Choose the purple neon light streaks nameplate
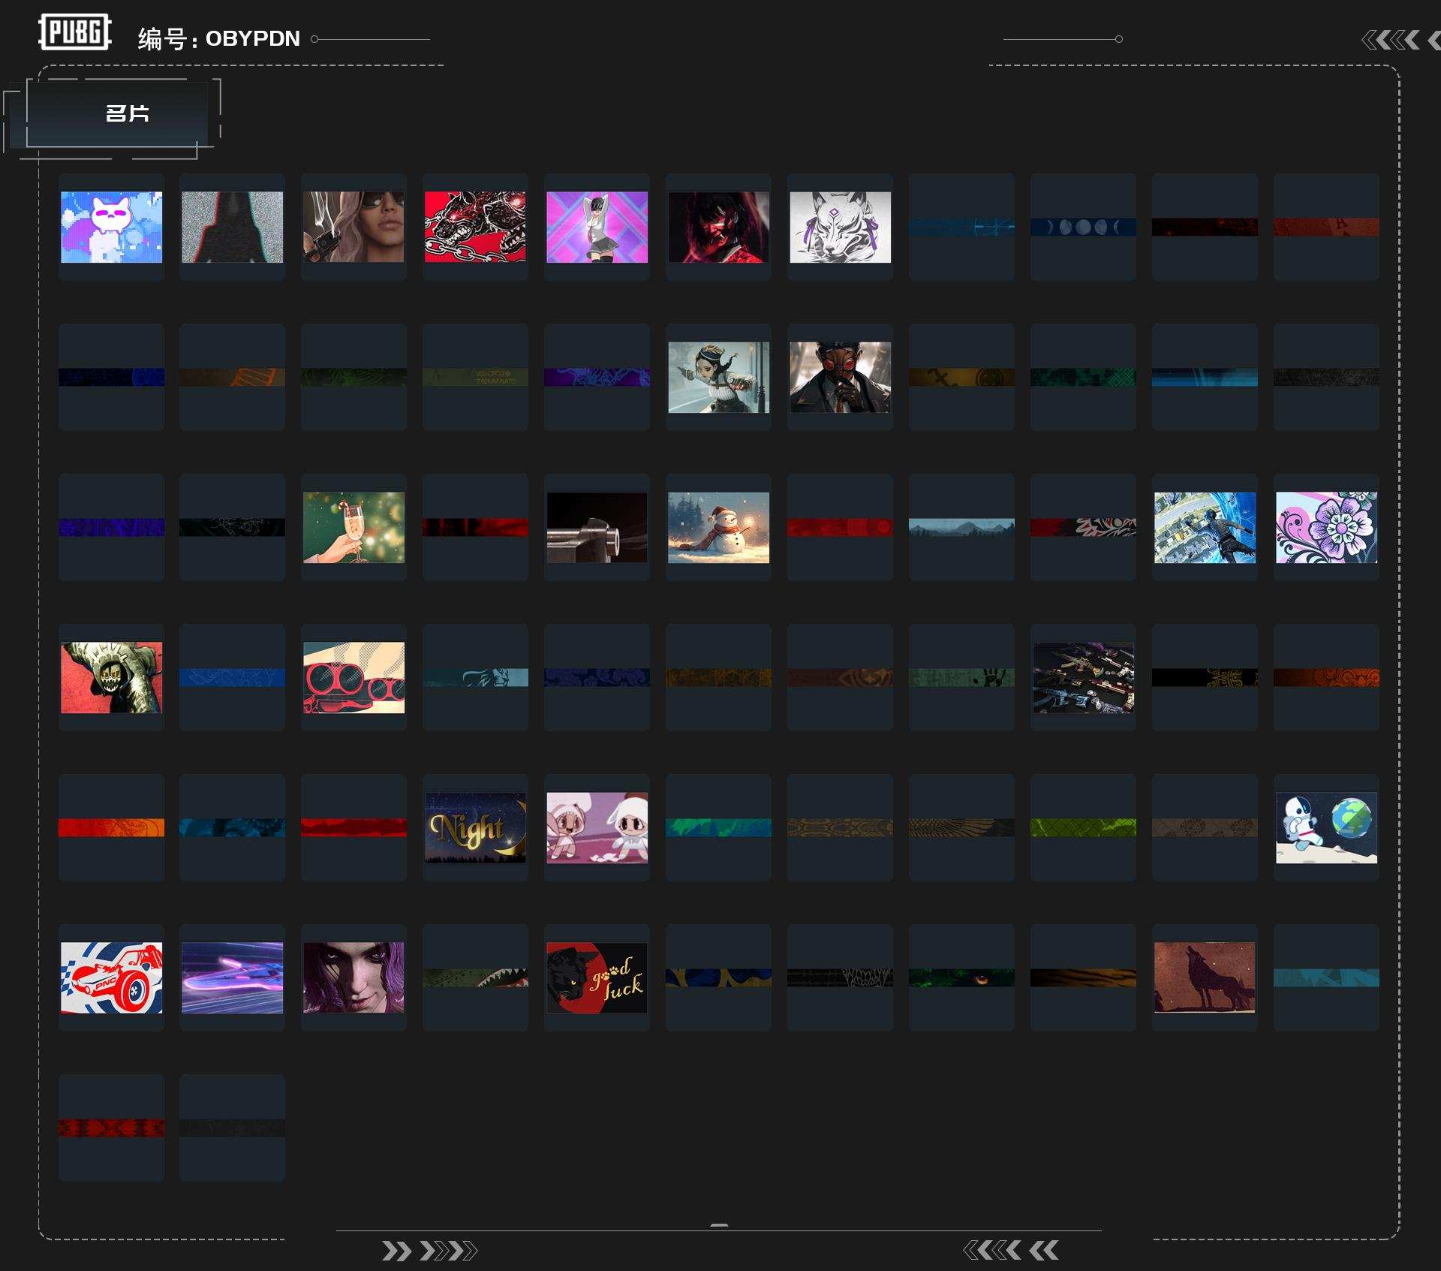The width and height of the screenshot is (1441, 1271). (232, 977)
